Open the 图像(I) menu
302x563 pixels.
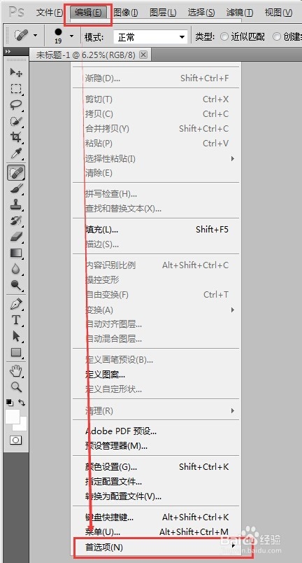pos(126,13)
